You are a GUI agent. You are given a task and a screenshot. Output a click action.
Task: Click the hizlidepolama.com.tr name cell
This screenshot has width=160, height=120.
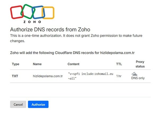click(48, 76)
